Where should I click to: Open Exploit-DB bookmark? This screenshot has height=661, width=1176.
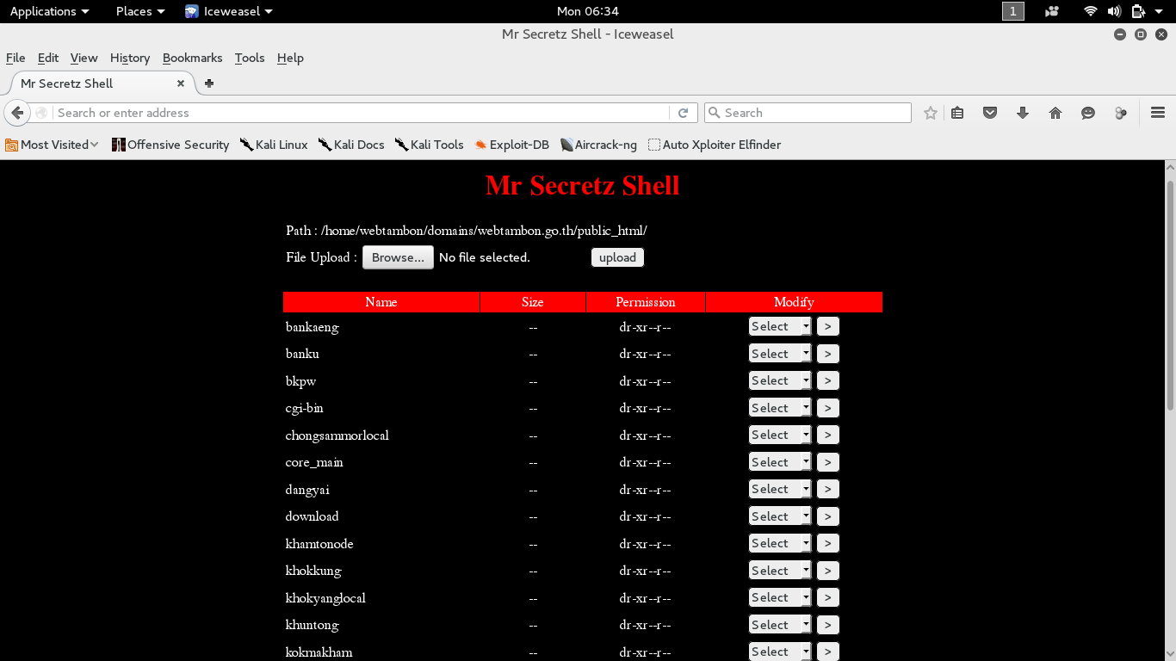click(x=511, y=145)
